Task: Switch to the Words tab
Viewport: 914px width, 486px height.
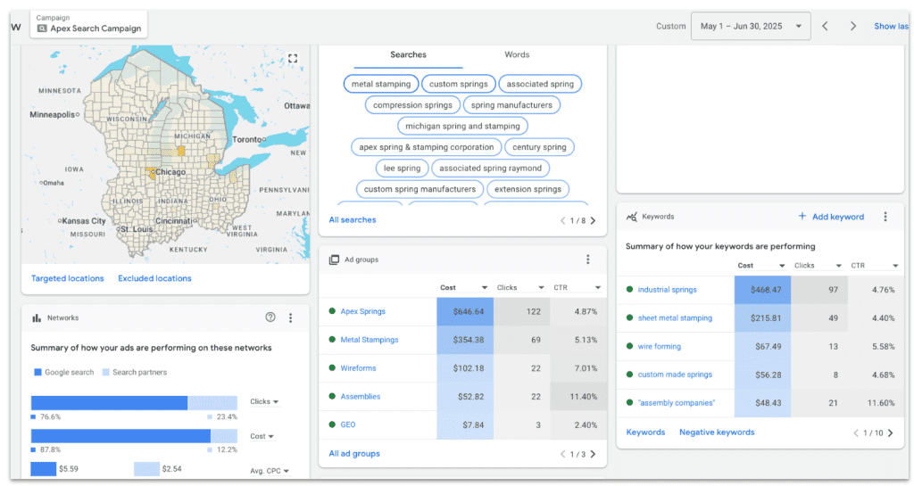Action: (x=517, y=55)
